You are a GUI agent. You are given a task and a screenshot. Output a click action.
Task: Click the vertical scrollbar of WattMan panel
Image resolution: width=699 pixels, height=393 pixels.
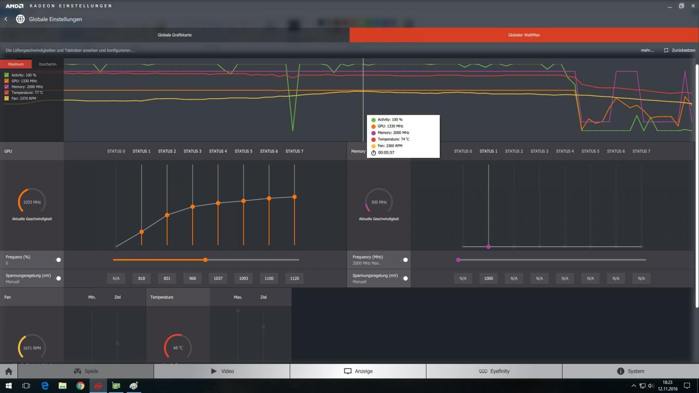(x=697, y=186)
